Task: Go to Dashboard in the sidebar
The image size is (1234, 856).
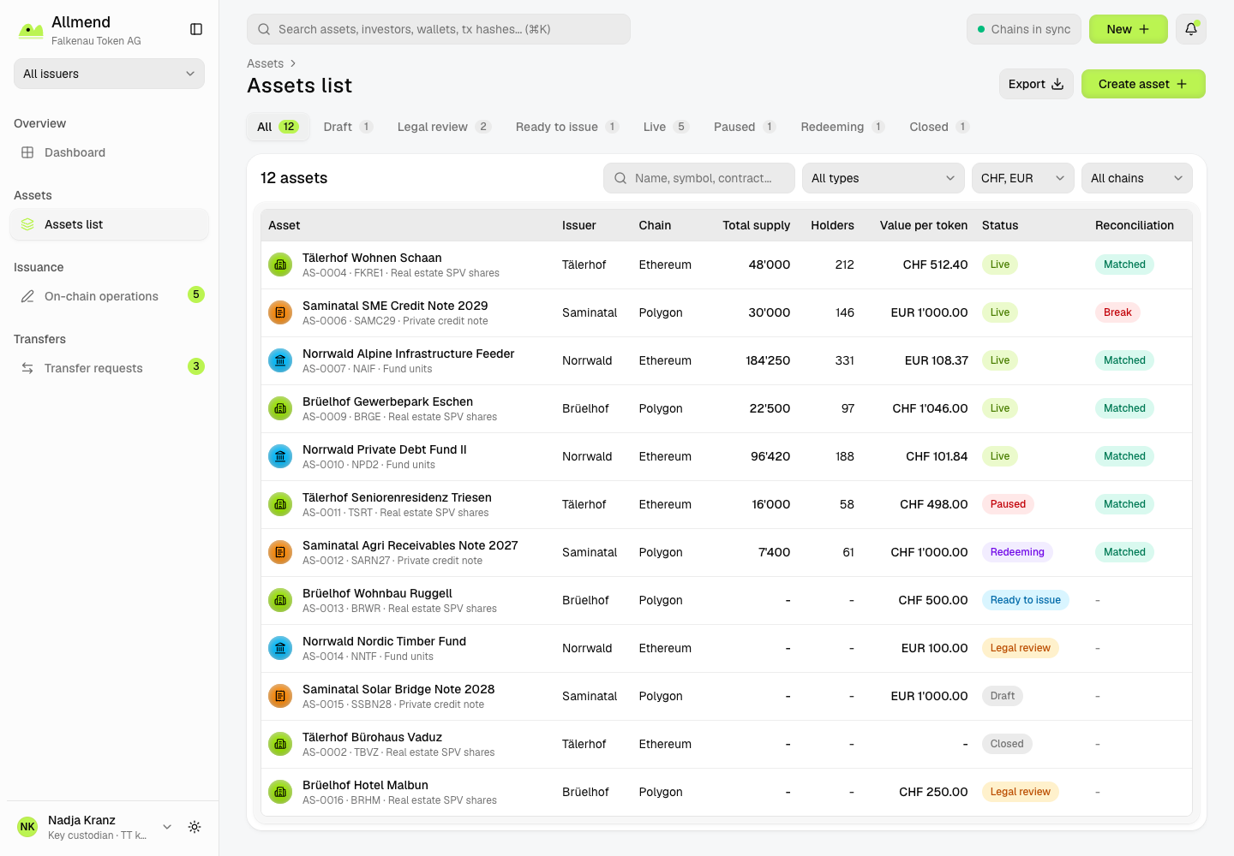Action: pos(109,152)
